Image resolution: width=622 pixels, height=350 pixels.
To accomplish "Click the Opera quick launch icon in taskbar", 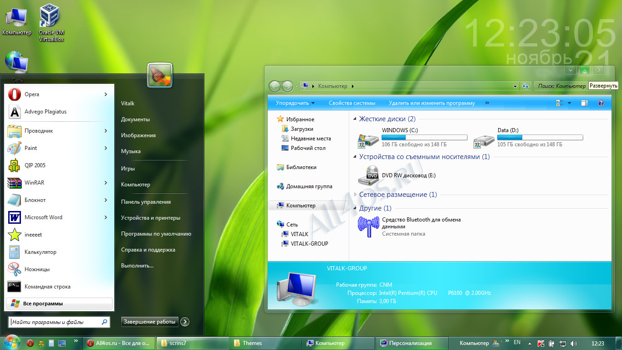I will point(30,343).
